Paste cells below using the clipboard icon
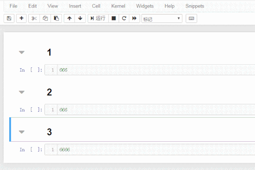The image size is (255, 170). click(x=56, y=18)
